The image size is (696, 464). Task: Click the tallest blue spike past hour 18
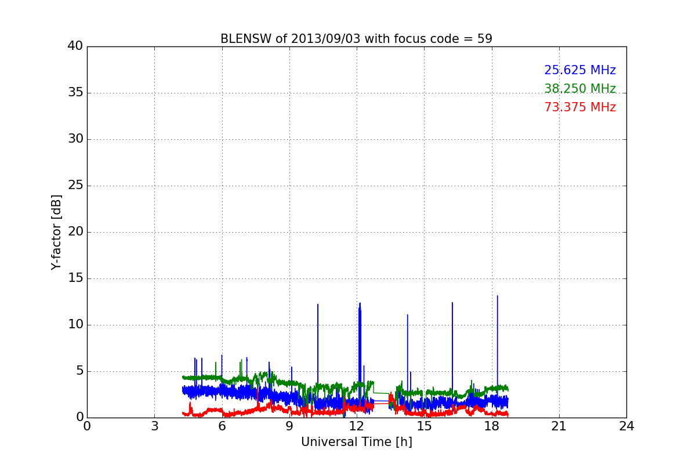[497, 348]
